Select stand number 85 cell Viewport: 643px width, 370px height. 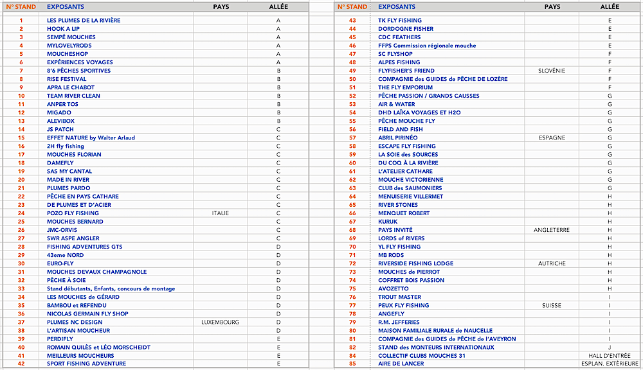tap(352, 364)
